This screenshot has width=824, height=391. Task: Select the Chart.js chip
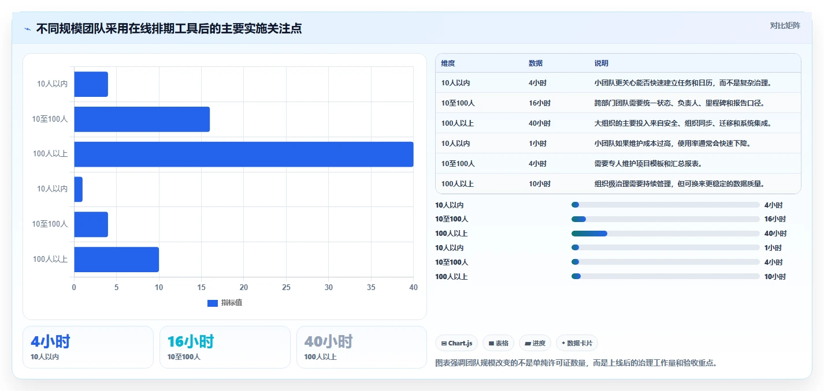point(456,343)
